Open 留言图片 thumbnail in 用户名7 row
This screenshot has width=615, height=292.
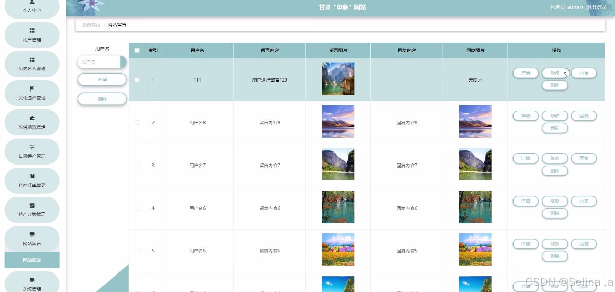(338, 164)
